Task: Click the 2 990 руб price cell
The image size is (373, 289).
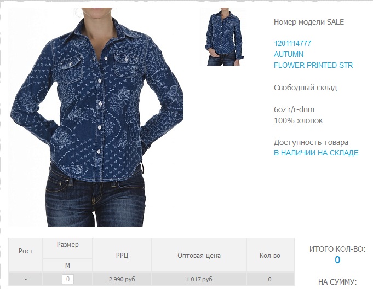Action: (x=122, y=279)
